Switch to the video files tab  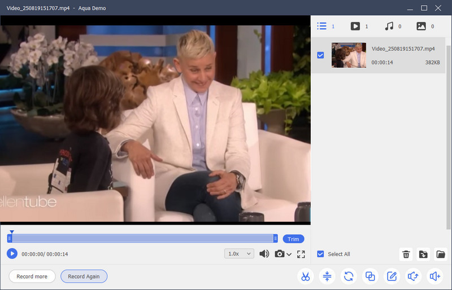pyautogui.click(x=355, y=26)
